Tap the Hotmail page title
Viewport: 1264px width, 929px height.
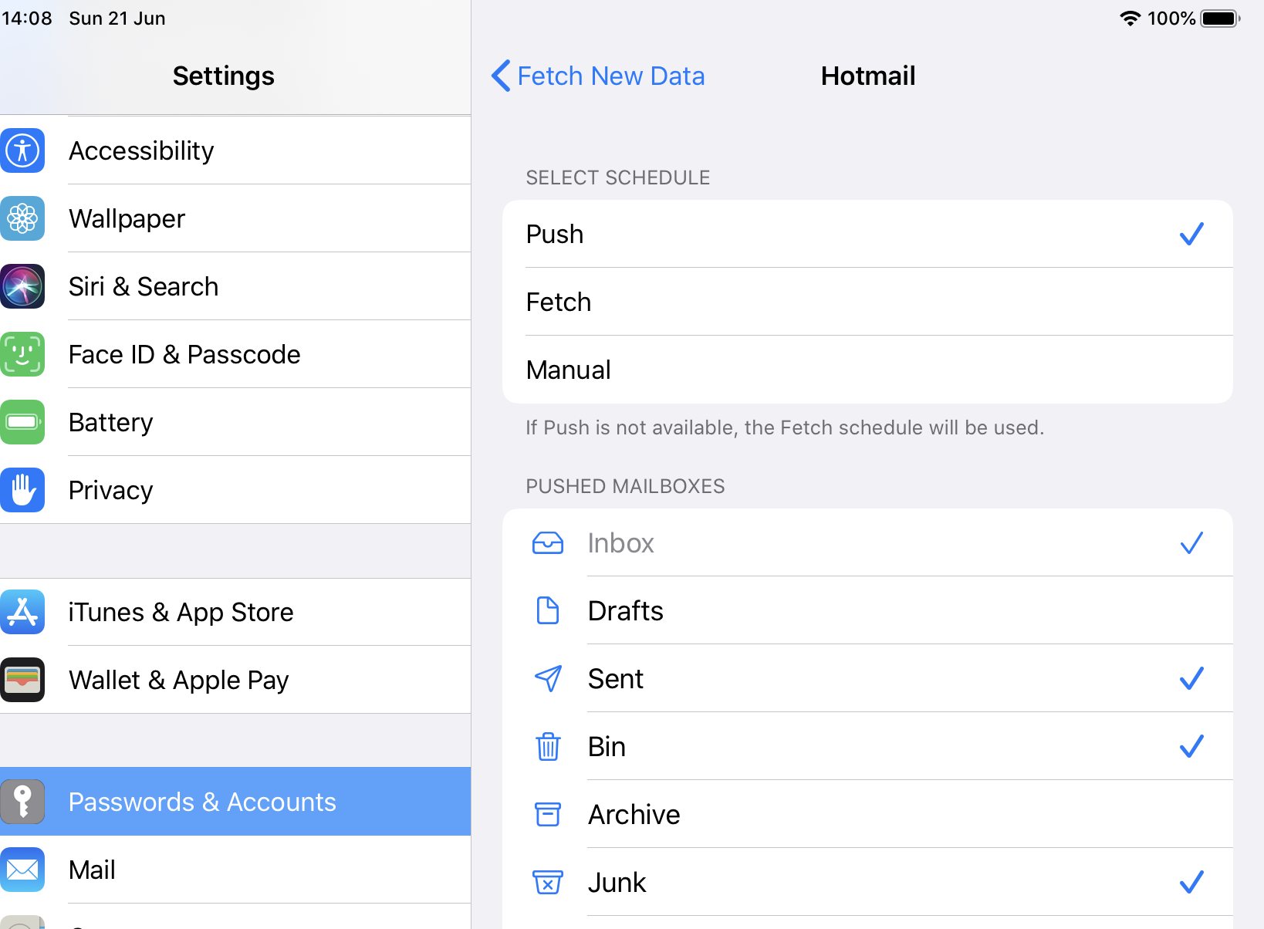point(868,76)
